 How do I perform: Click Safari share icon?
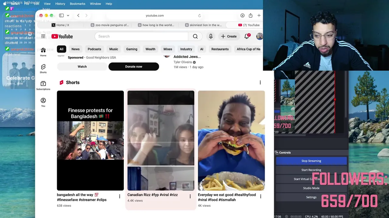click(x=250, y=15)
